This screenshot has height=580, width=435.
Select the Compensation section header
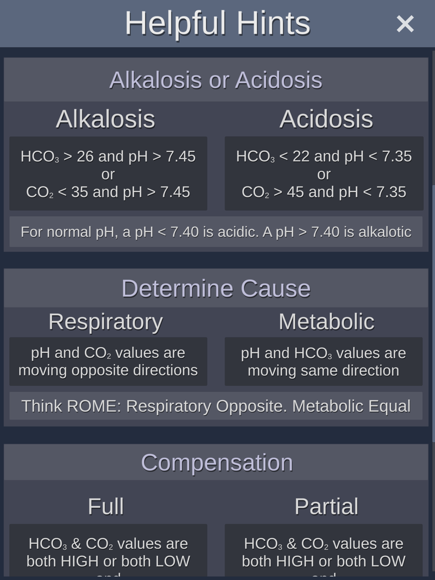[x=217, y=462]
